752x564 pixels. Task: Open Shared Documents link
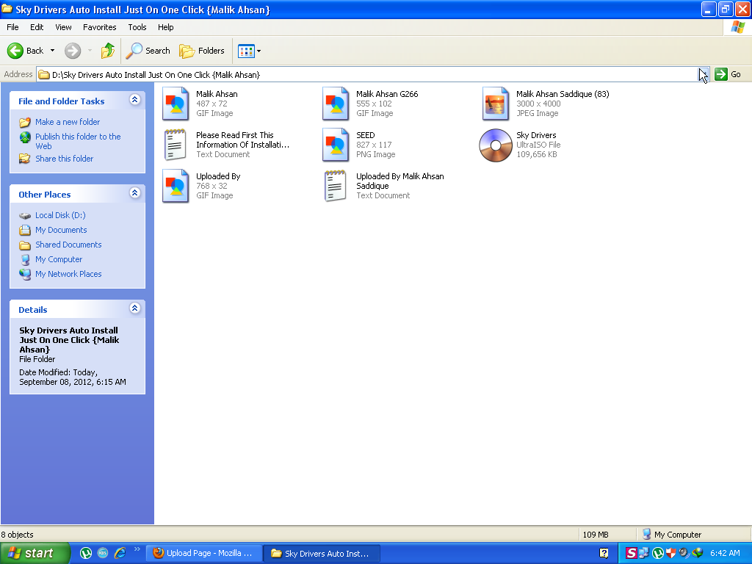[x=68, y=245]
